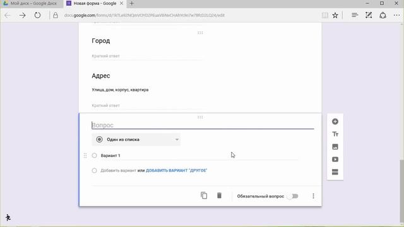
Task: Go forward in browser history
Action: point(23,15)
